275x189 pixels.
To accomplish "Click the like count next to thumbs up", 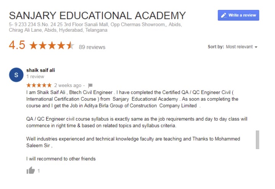I will pyautogui.click(x=39, y=171).
